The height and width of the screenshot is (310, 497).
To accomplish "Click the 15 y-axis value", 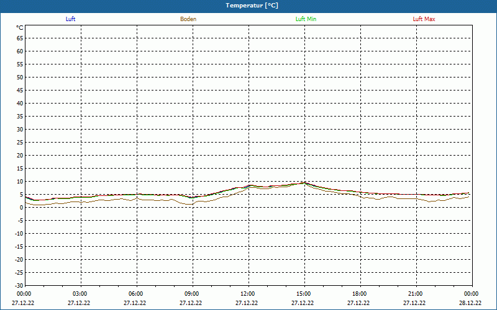I will [x=20, y=169].
